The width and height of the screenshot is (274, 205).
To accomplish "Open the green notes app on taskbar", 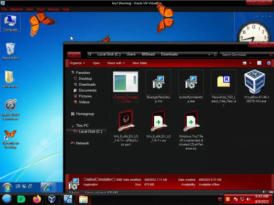I will coord(21,199).
